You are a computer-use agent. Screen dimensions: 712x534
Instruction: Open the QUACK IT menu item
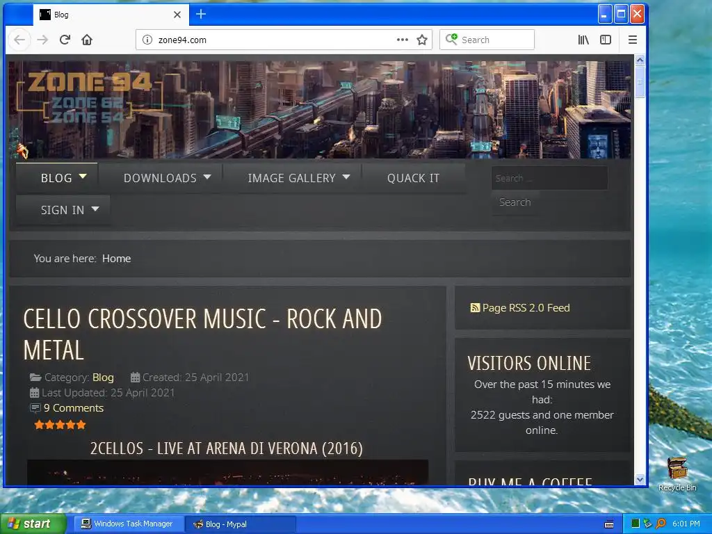[x=413, y=178]
